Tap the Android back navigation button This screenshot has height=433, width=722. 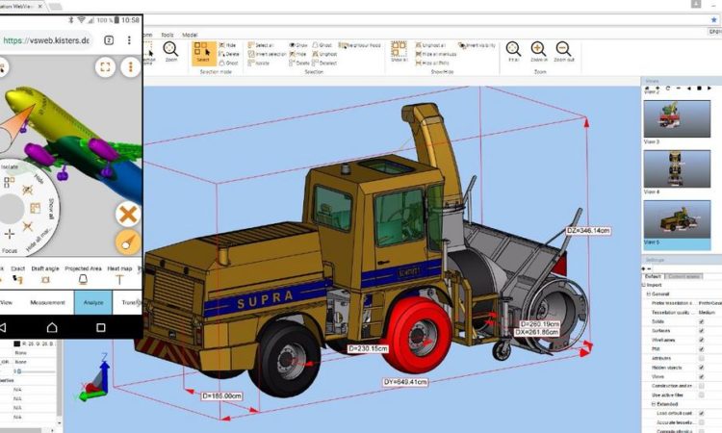pyautogui.click(x=2, y=327)
